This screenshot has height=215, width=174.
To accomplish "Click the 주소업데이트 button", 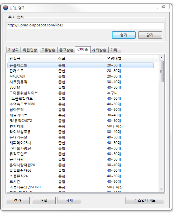I will pyautogui.click(x=145, y=201).
